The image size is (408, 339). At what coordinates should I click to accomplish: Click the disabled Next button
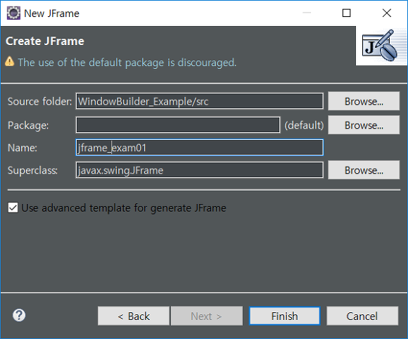pyautogui.click(x=207, y=316)
